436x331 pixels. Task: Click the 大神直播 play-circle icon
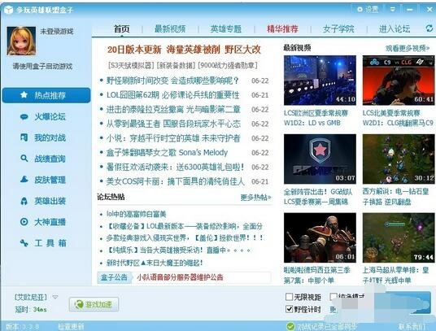(x=24, y=222)
